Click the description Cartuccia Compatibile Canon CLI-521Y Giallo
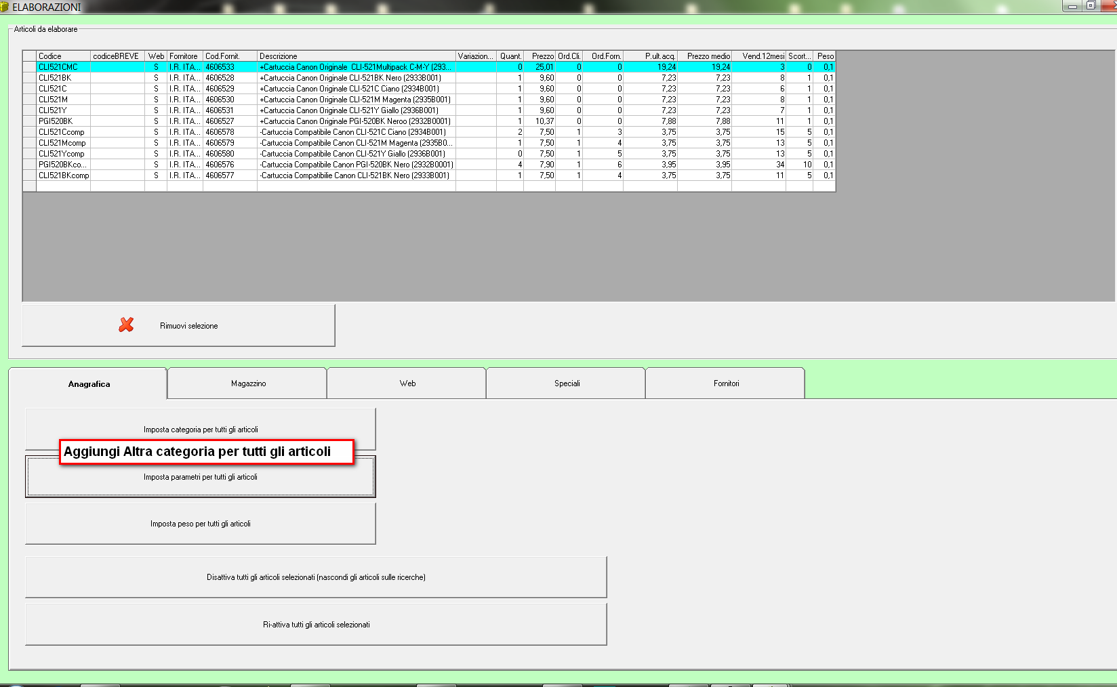This screenshot has width=1117, height=687. coord(357,154)
